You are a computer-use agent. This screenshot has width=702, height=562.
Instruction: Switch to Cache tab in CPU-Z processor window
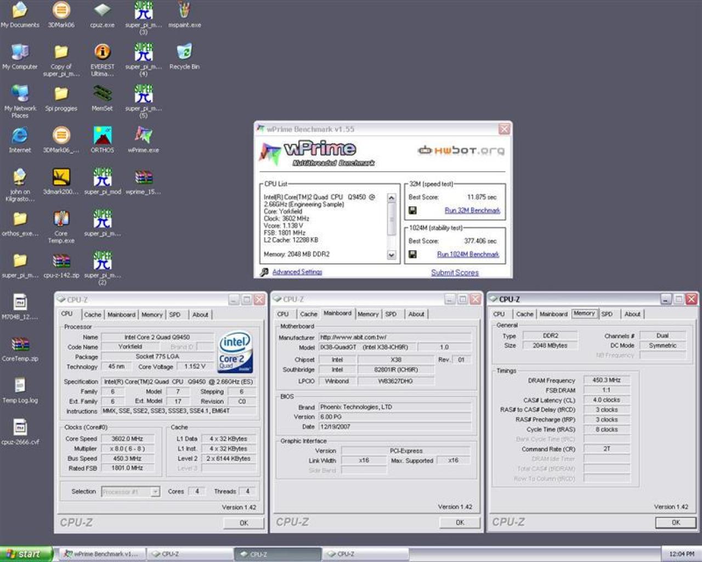click(x=92, y=314)
